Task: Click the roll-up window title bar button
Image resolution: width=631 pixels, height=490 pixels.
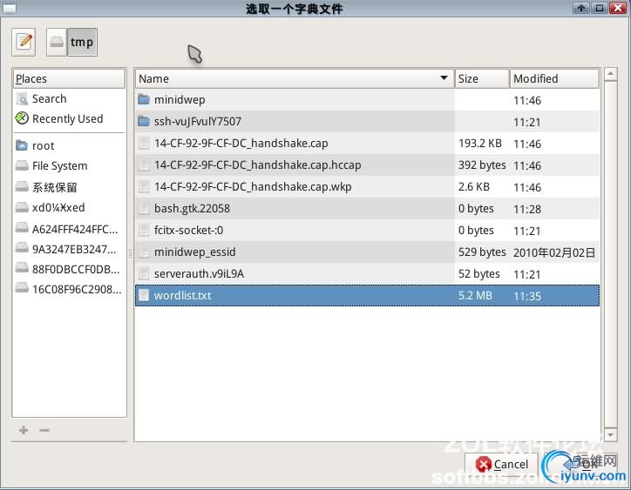Action: pyautogui.click(x=581, y=8)
